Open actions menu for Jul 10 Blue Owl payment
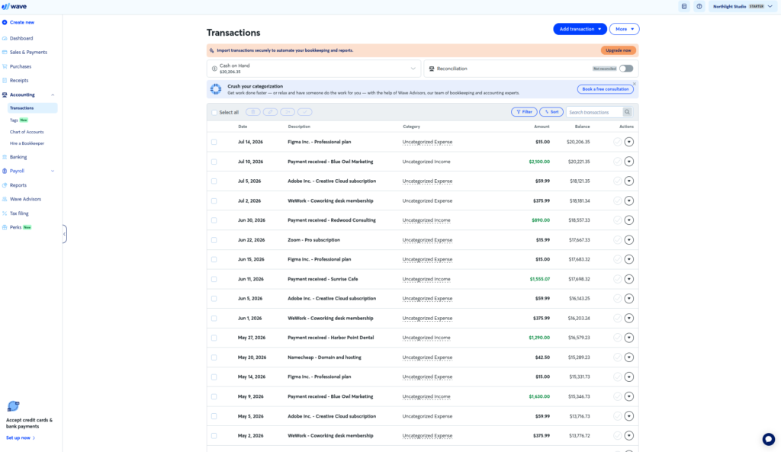The height and width of the screenshot is (452, 781). 629,162
